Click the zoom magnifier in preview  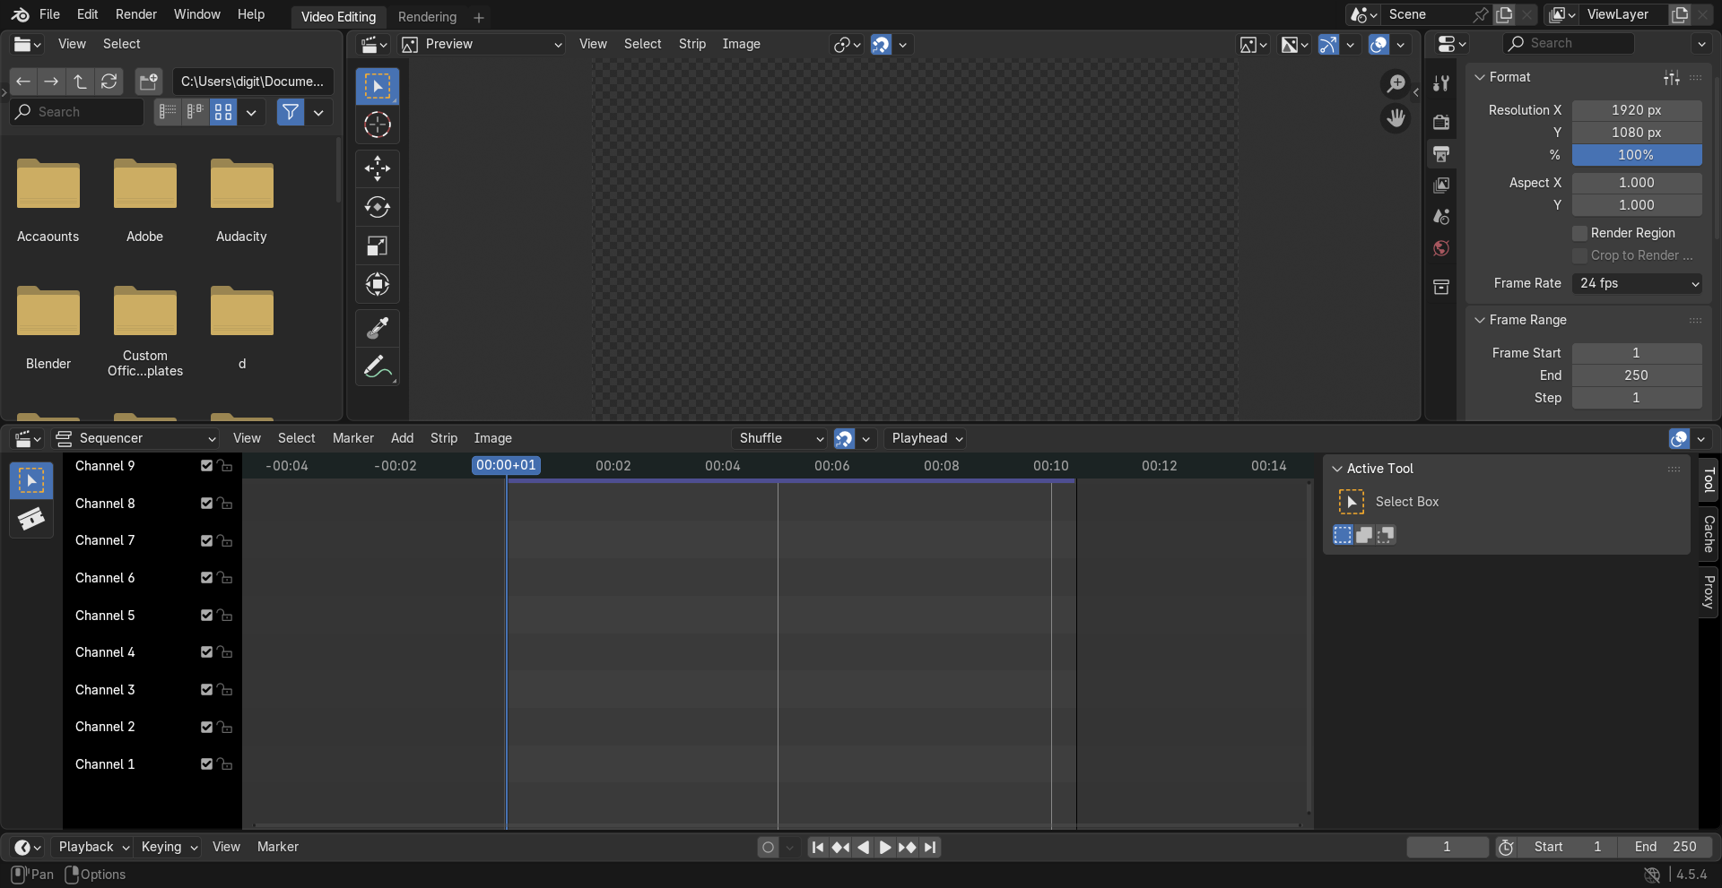point(1396,84)
